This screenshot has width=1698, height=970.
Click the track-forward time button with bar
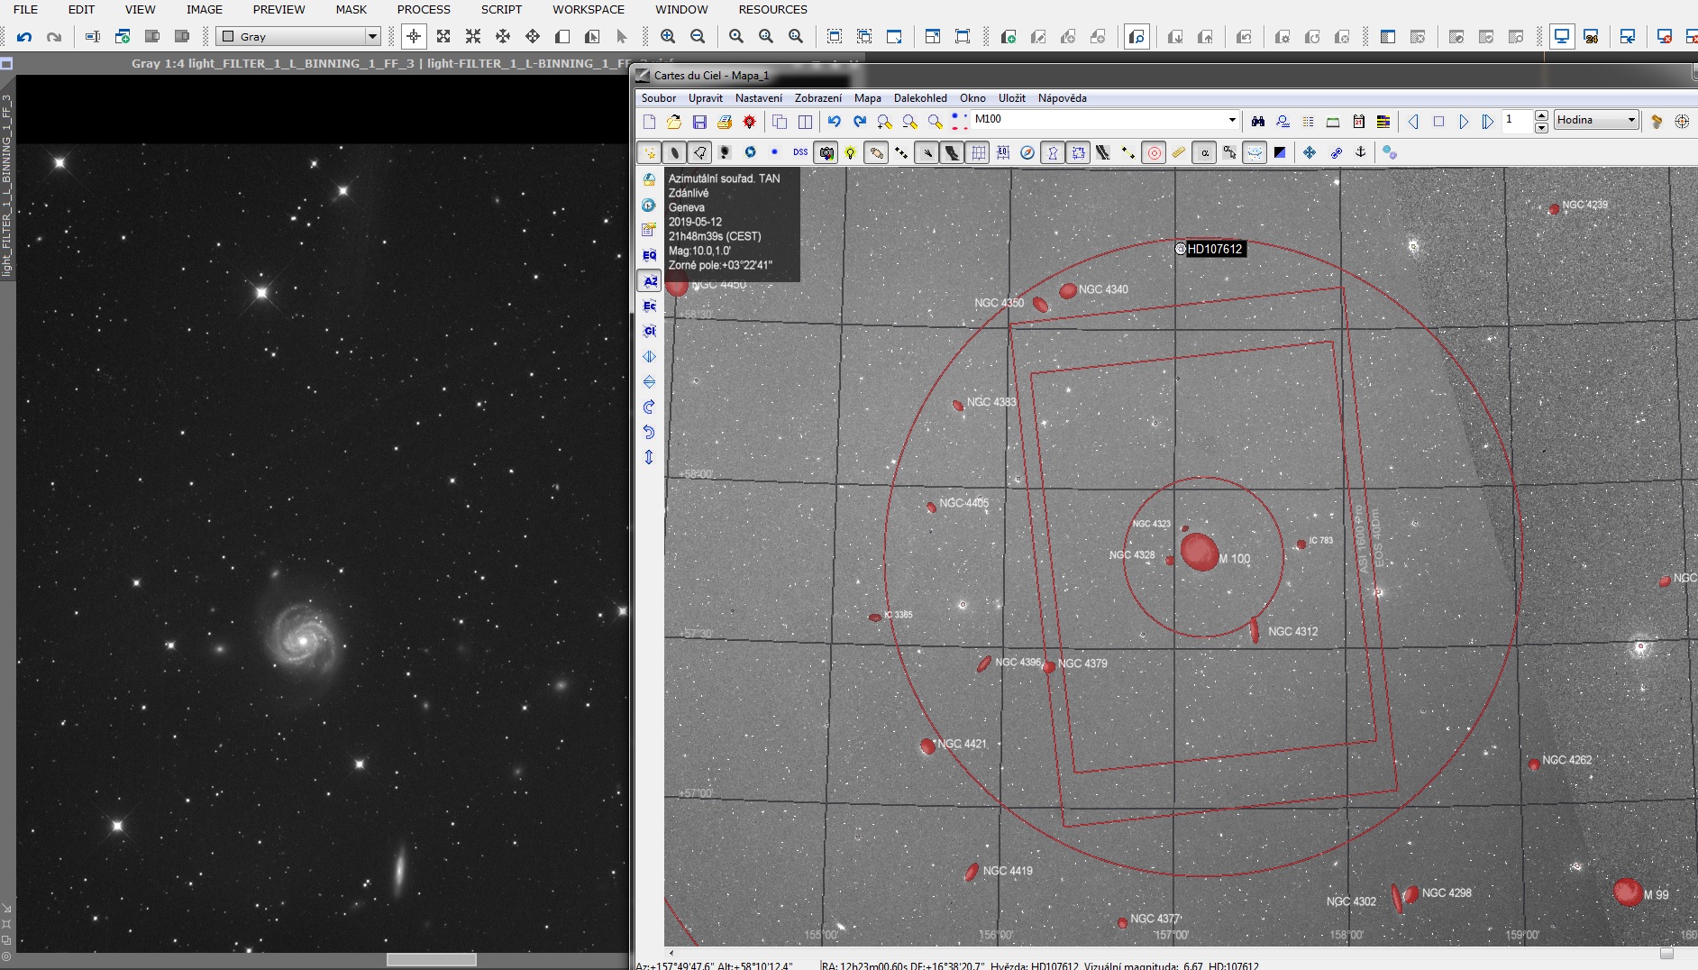click(x=1488, y=122)
